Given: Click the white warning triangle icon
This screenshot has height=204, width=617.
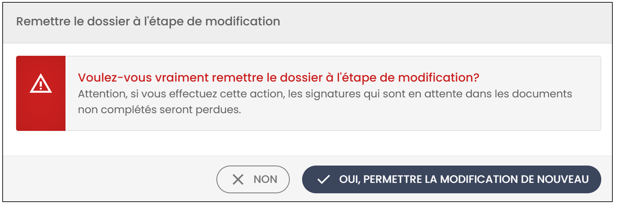Looking at the screenshot, I should 41,84.
